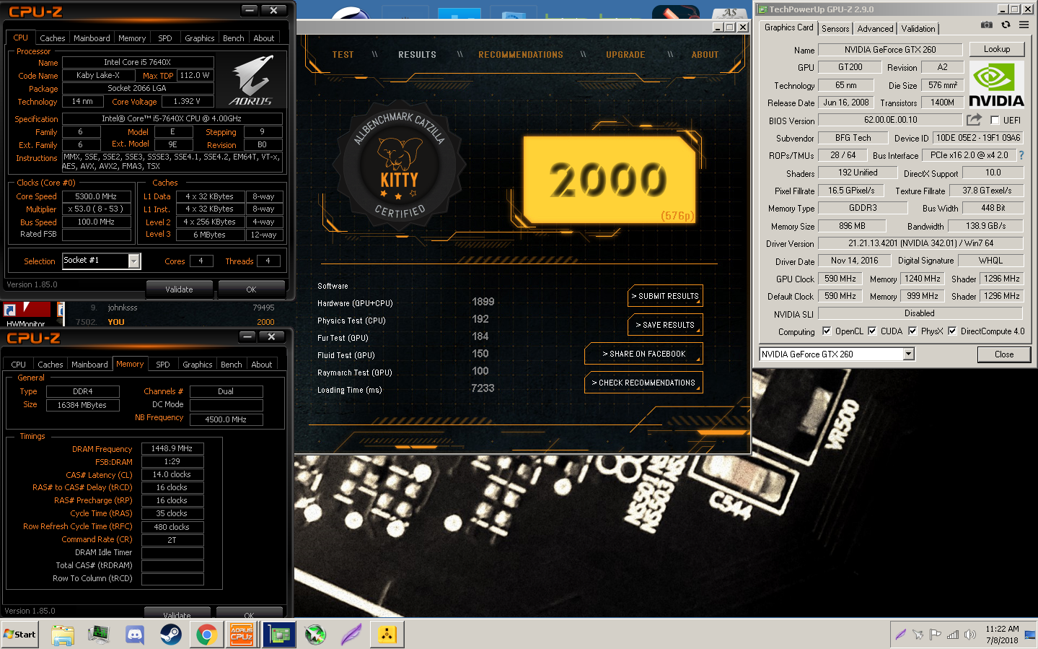This screenshot has width=1038, height=649.
Task: Click the NVIDIA logo in GPU-Z
Action: tap(996, 84)
